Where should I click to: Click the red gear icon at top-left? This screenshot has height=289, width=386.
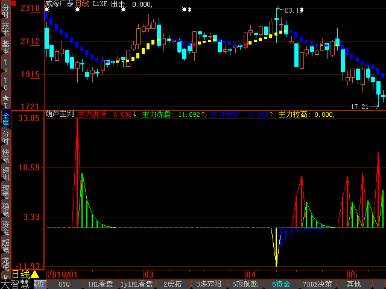5,4
